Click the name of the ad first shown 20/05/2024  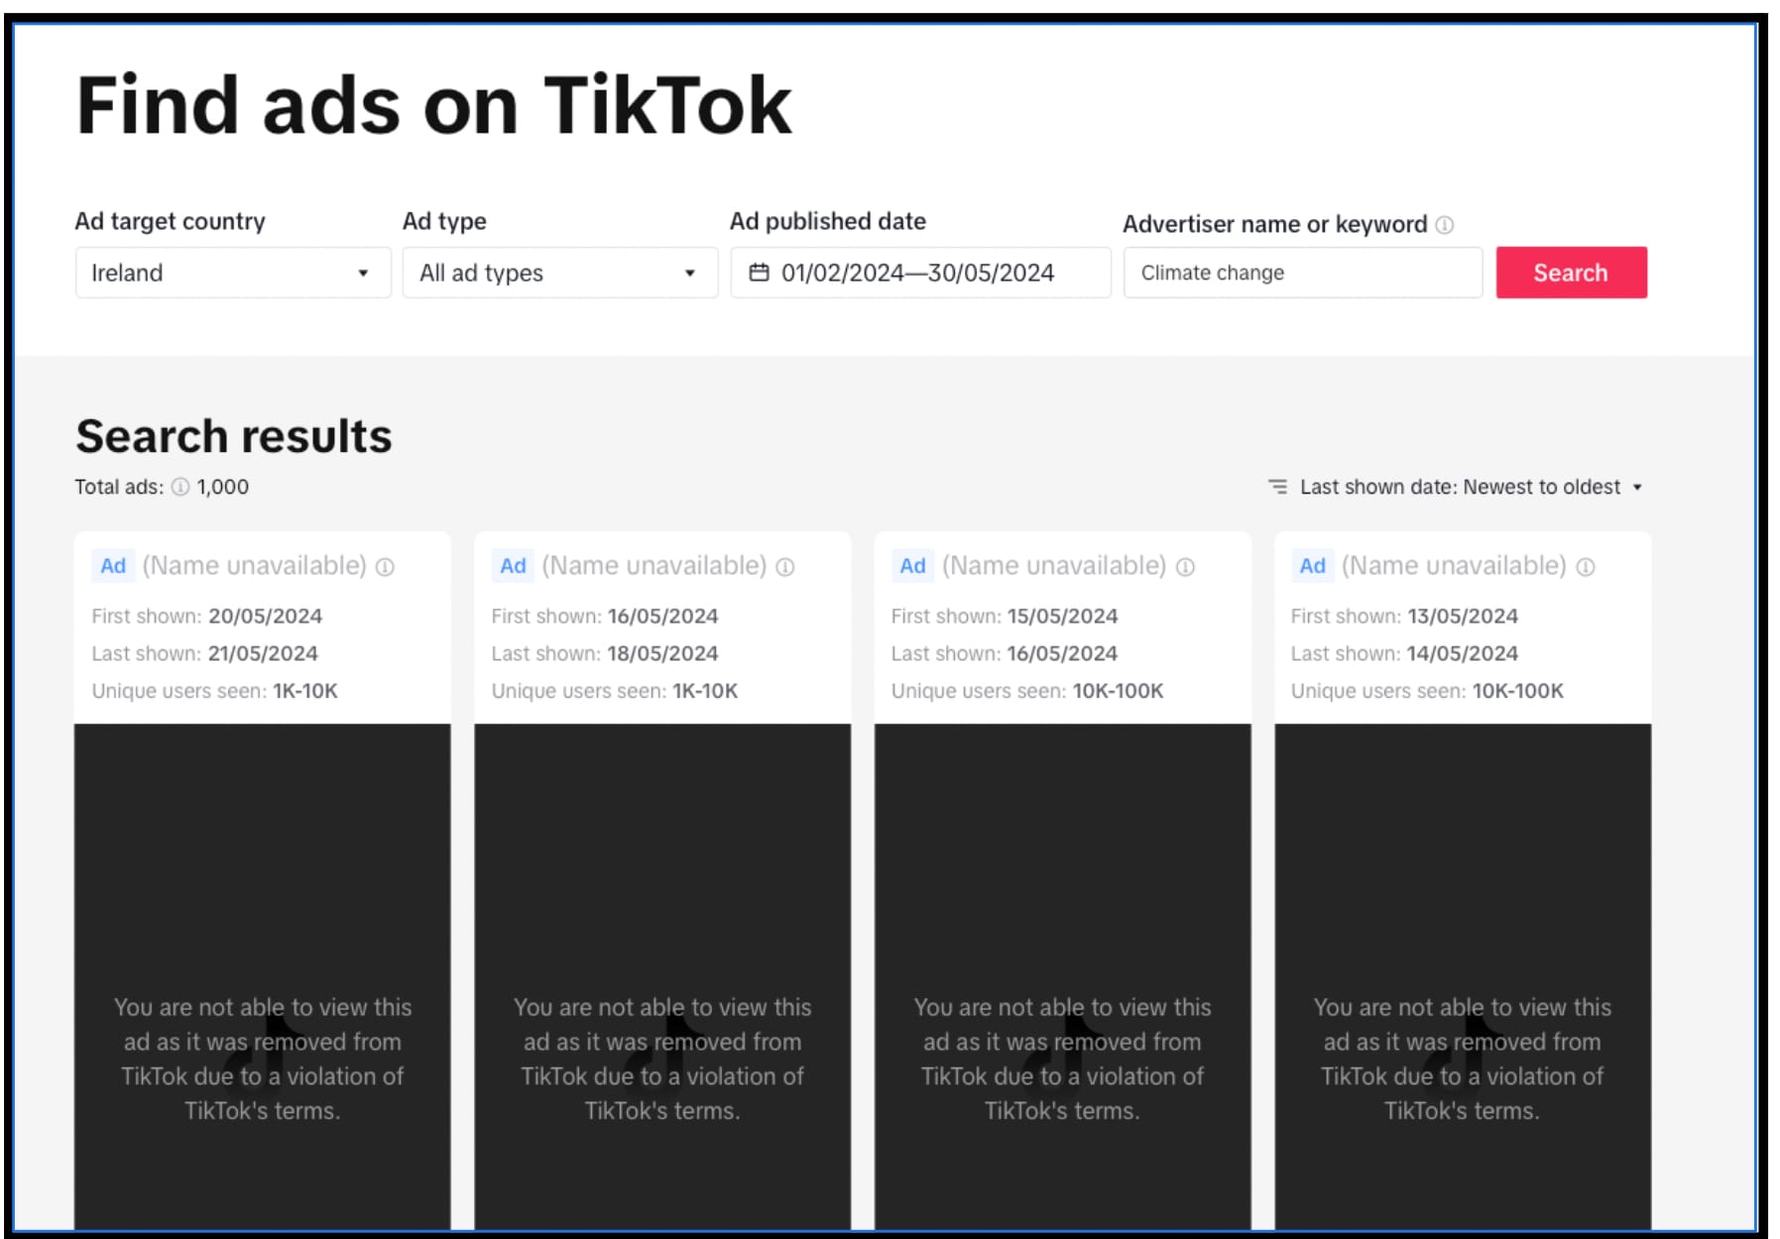tap(254, 566)
